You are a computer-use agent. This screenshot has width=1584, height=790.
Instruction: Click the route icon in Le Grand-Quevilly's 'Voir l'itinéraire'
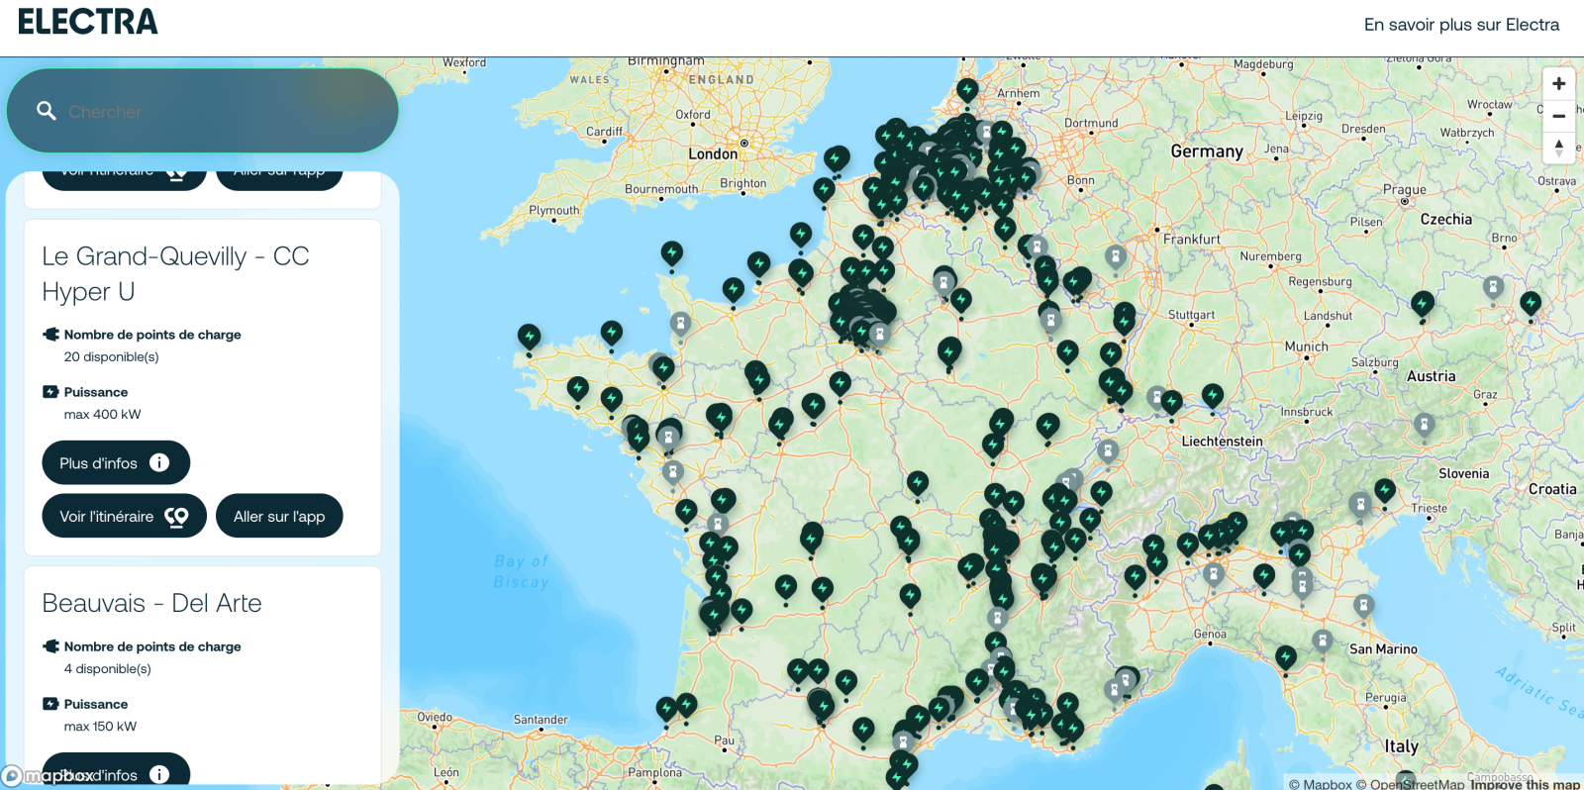(176, 517)
